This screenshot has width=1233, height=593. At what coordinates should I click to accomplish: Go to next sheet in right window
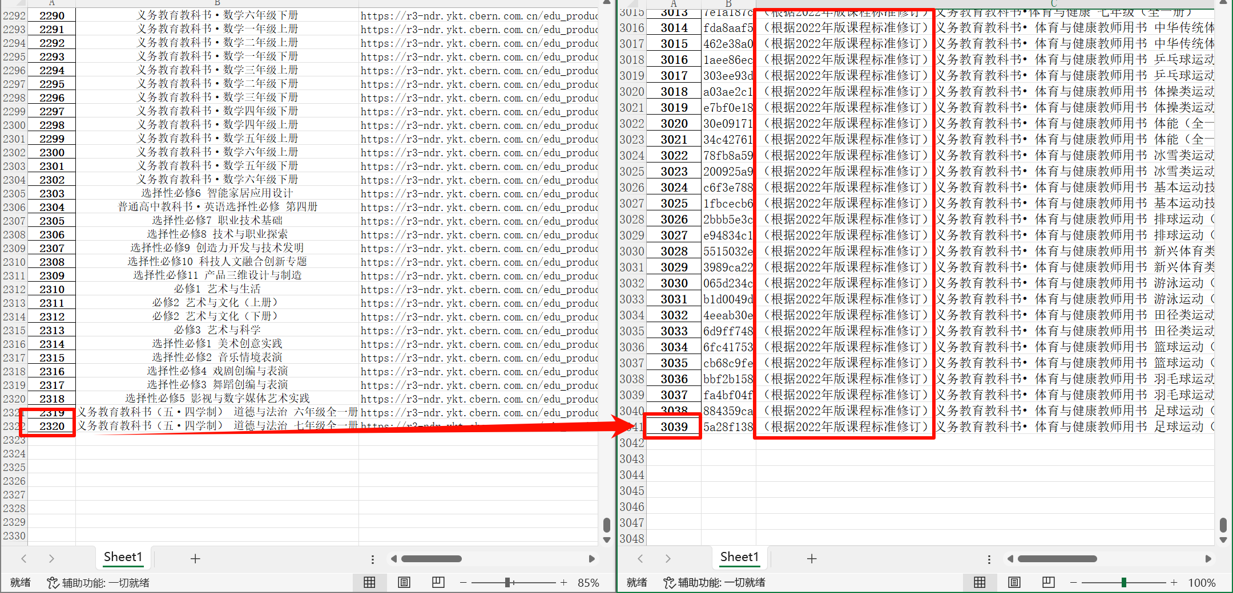click(668, 559)
